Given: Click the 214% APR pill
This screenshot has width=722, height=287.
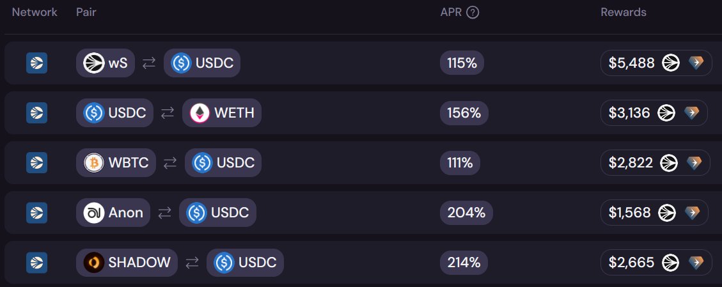Looking at the screenshot, I should pyautogui.click(x=464, y=262).
